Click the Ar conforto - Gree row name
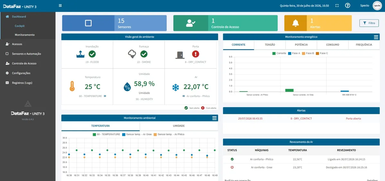The height and width of the screenshot is (181, 385). click(x=261, y=167)
